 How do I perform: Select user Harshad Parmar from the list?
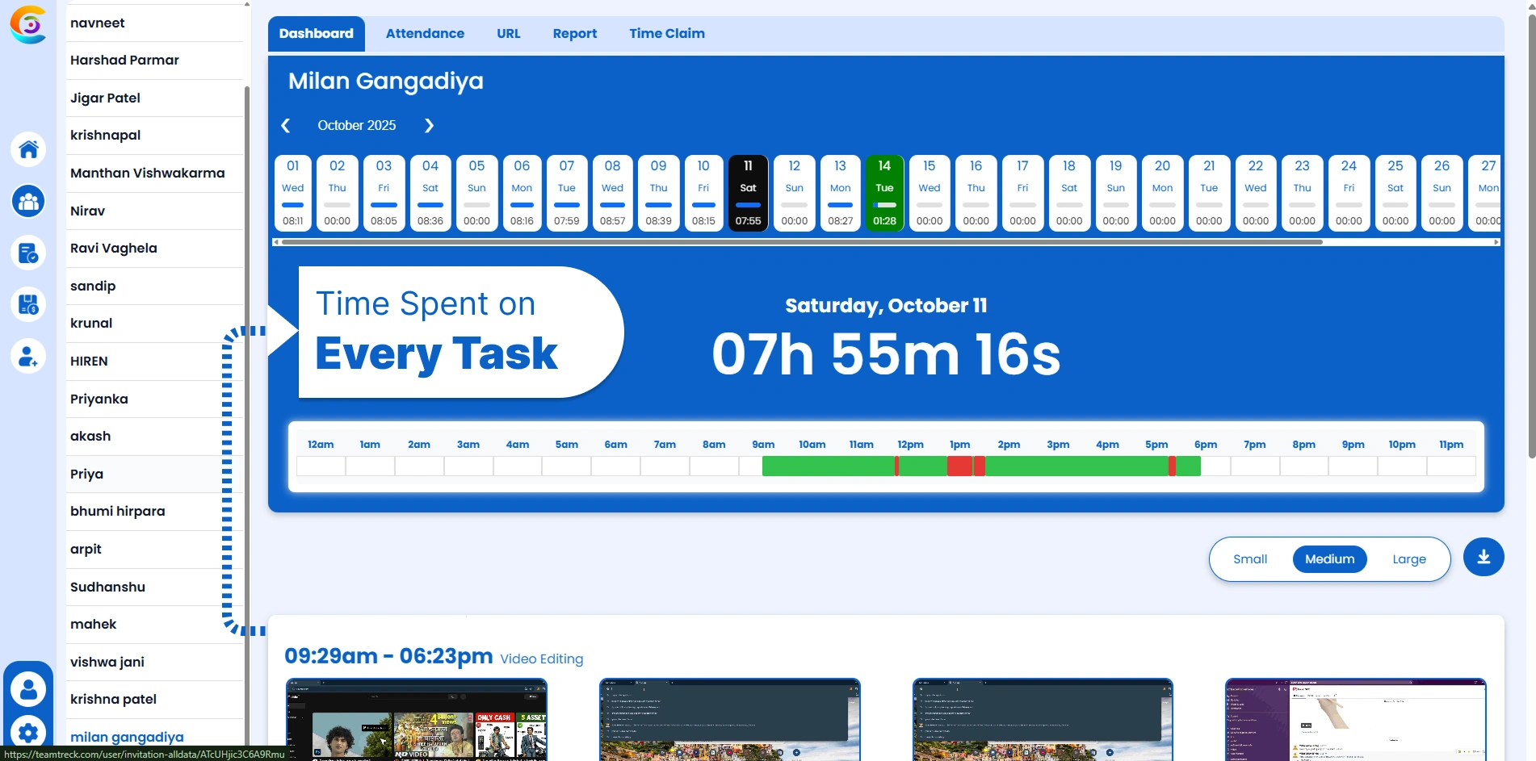[124, 60]
